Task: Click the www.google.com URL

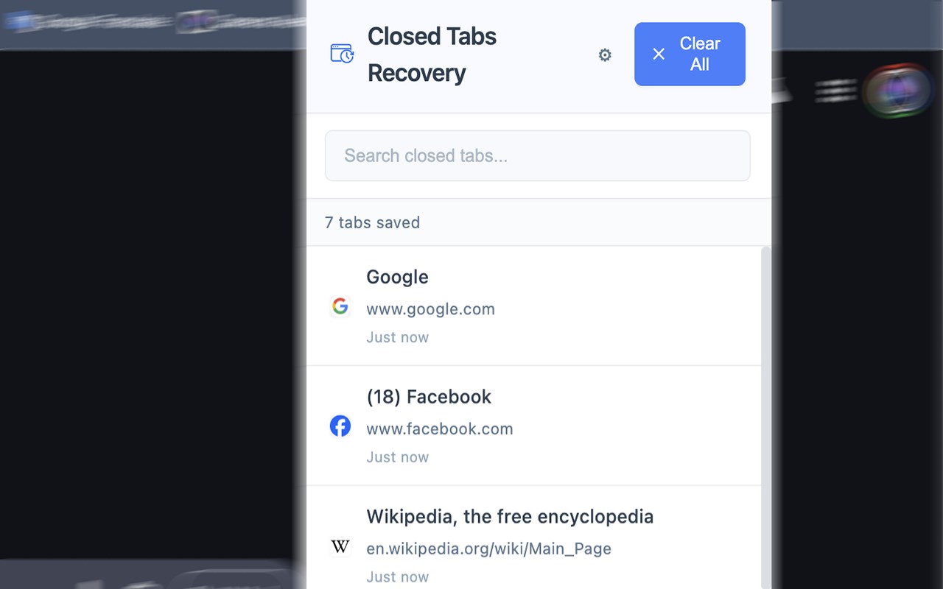Action: click(430, 309)
